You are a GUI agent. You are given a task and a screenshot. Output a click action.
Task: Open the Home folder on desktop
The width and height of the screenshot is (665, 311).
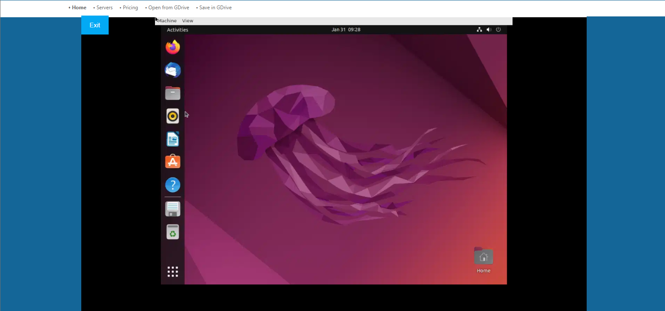click(x=483, y=260)
